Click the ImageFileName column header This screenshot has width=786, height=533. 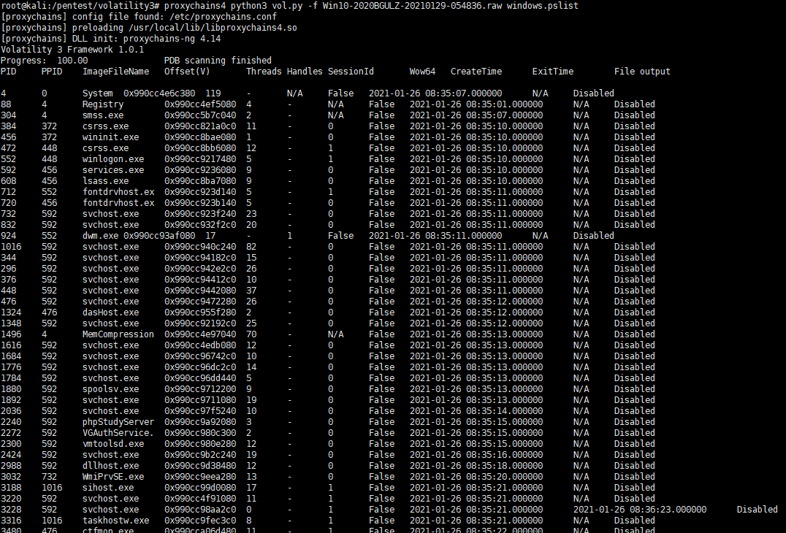[115, 72]
